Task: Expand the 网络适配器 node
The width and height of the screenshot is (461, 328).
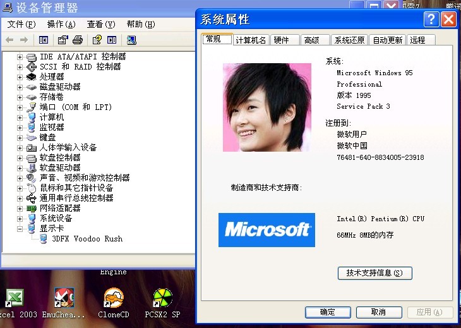Action: coord(20,209)
